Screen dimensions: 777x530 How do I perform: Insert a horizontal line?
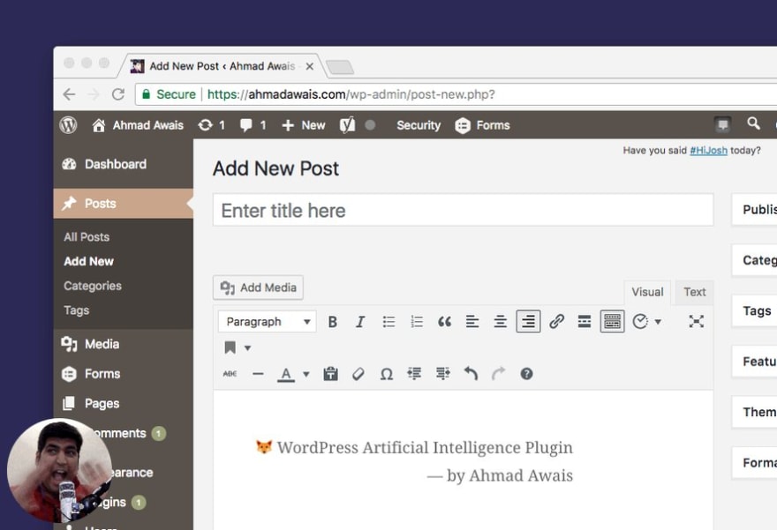[x=258, y=374]
